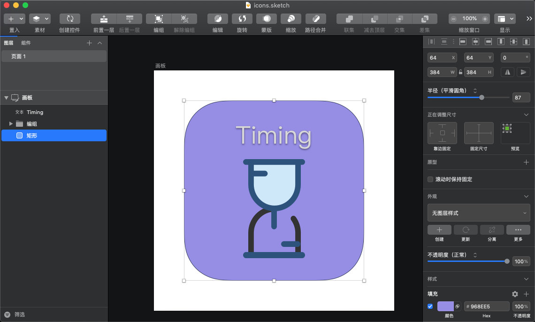This screenshot has height=322, width=535.
Task: Add a prototype with 原型 plus
Action: [526, 162]
